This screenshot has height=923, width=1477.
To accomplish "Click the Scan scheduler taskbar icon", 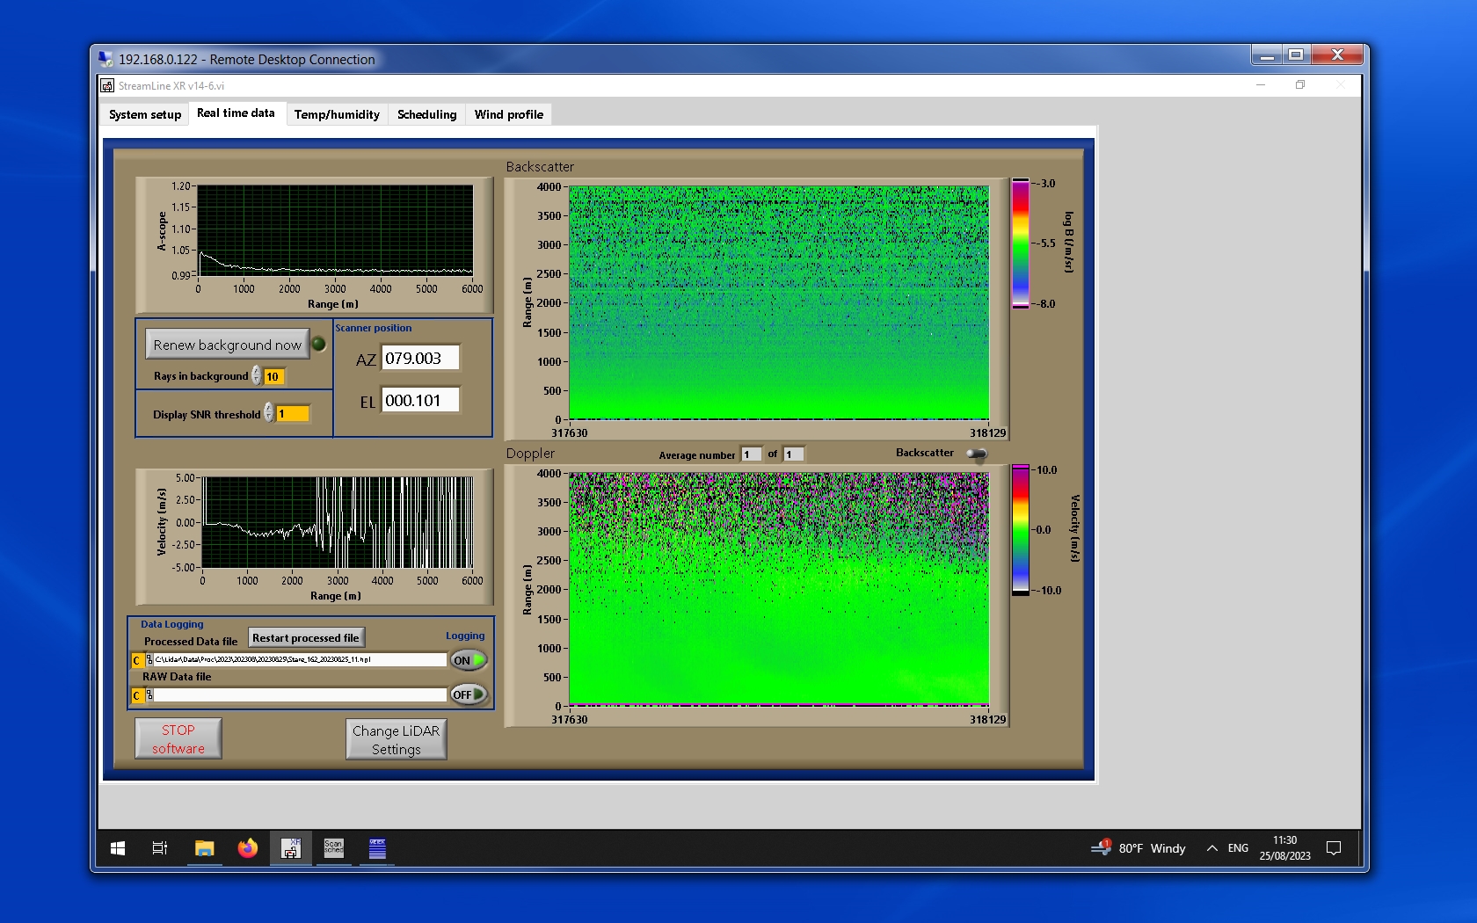I will click(334, 848).
